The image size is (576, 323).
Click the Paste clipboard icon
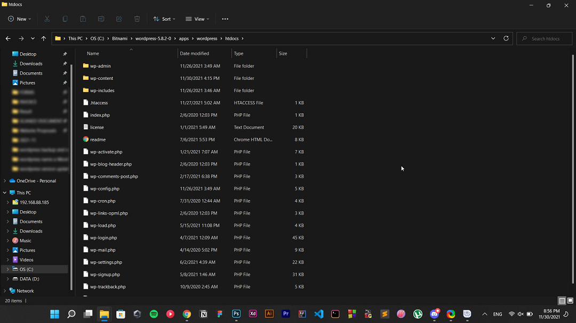(x=83, y=19)
